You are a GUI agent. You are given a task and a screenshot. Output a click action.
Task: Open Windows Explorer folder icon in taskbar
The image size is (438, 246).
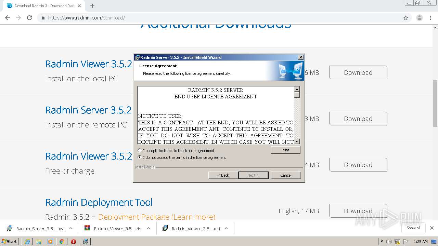pyautogui.click(x=39, y=242)
